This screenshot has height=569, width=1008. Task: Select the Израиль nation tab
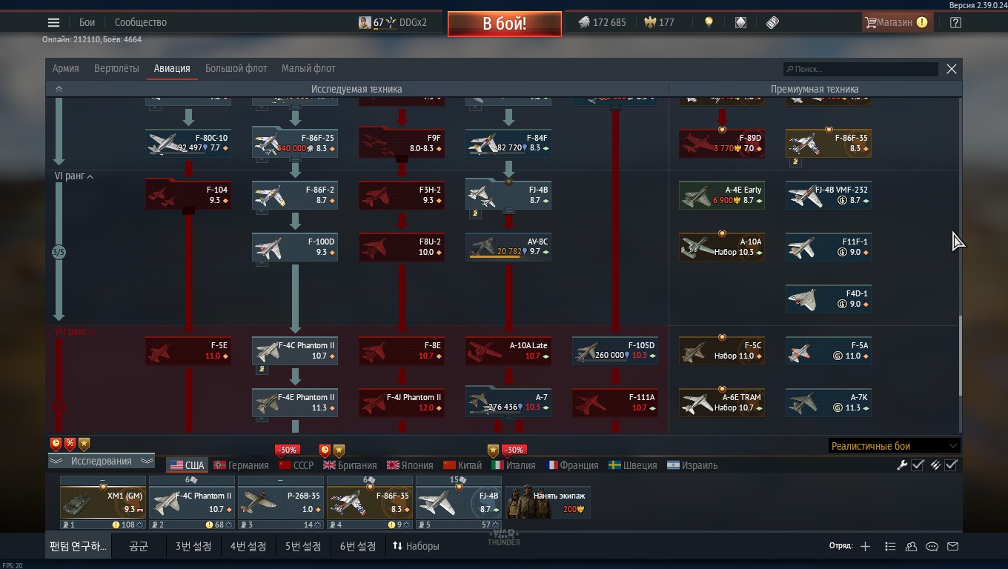pyautogui.click(x=692, y=465)
